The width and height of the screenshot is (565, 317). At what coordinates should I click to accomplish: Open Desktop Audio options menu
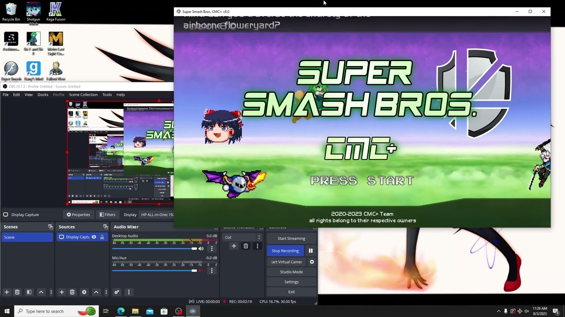pyautogui.click(x=212, y=249)
